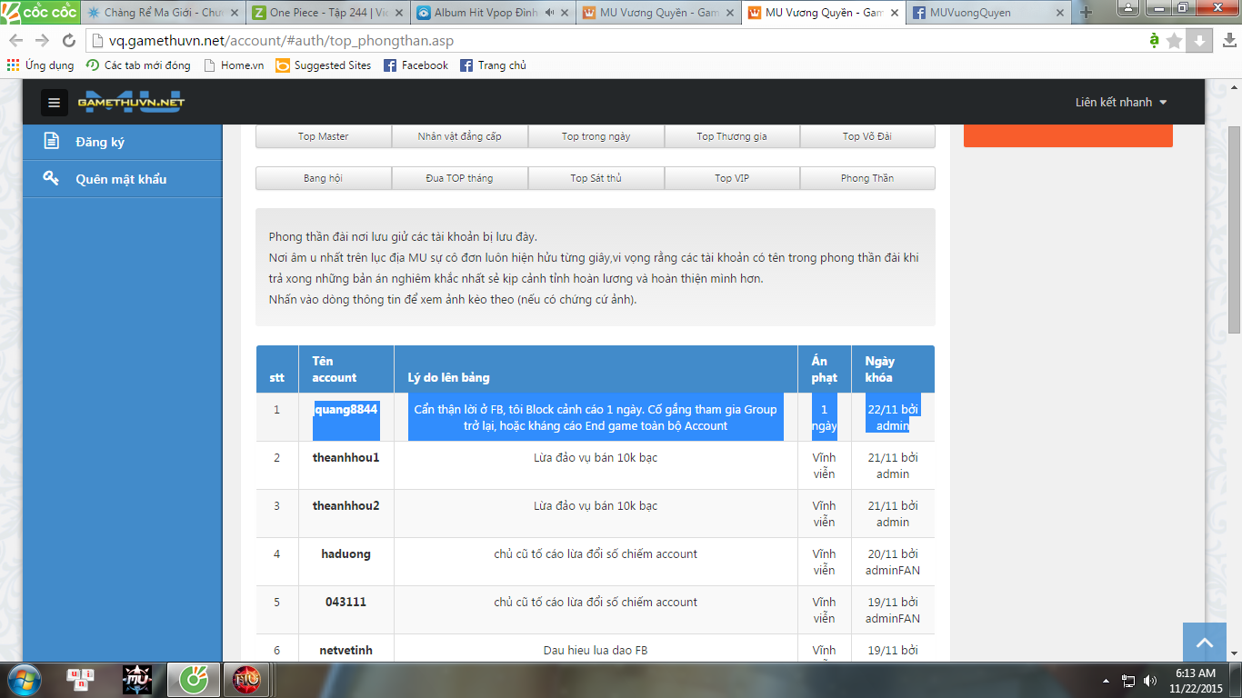Open the Cốc Cốc download arrow
1242x698 pixels.
(1199, 41)
